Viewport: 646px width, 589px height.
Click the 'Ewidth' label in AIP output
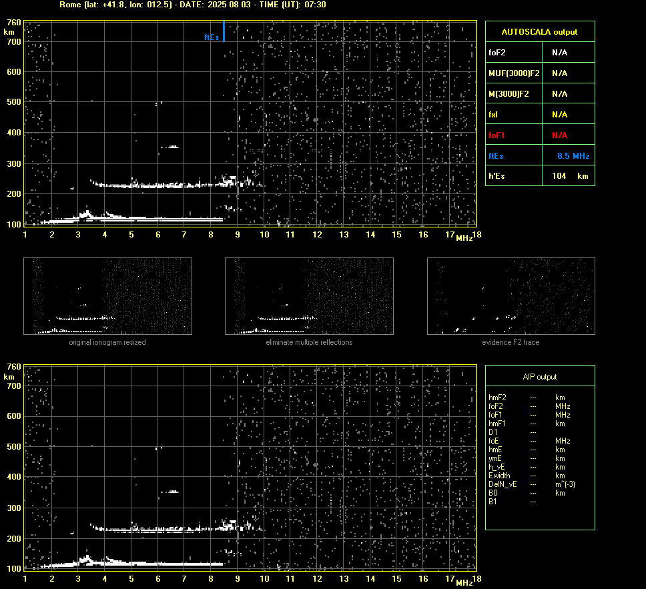[x=499, y=476]
